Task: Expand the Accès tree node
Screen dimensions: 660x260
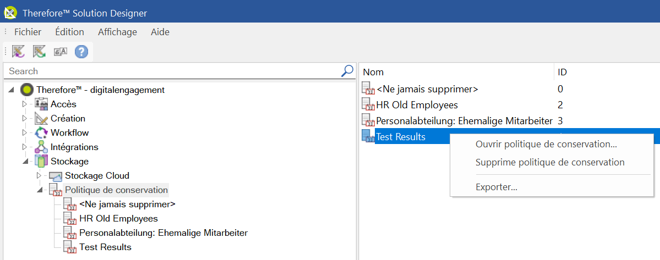Action: coord(24,104)
